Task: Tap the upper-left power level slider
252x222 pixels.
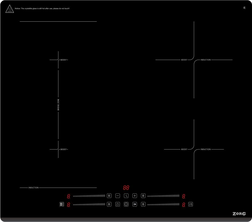Action: click(89, 196)
